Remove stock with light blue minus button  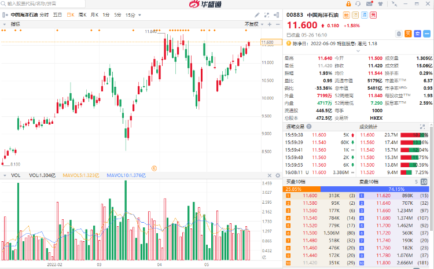coord(427,34)
